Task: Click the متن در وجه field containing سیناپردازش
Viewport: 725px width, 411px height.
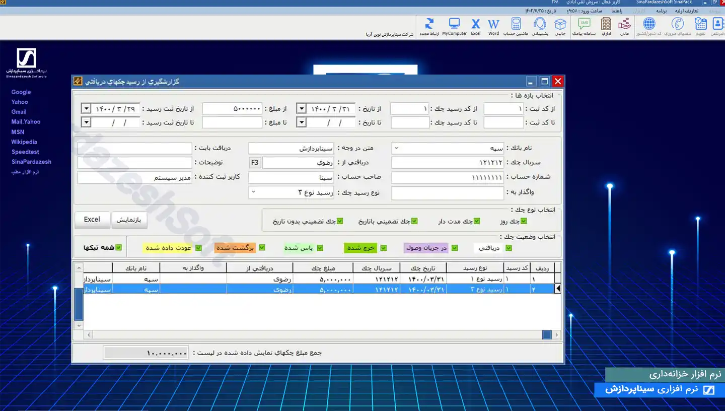Action: (x=292, y=149)
